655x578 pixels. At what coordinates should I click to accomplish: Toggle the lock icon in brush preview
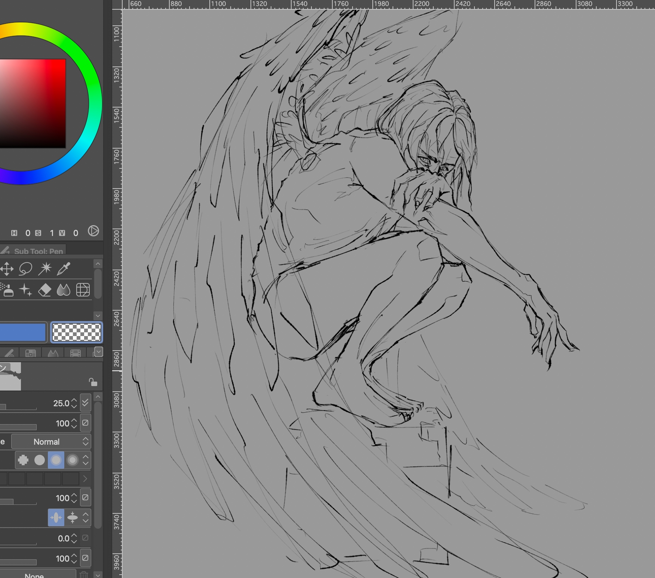coord(93,382)
